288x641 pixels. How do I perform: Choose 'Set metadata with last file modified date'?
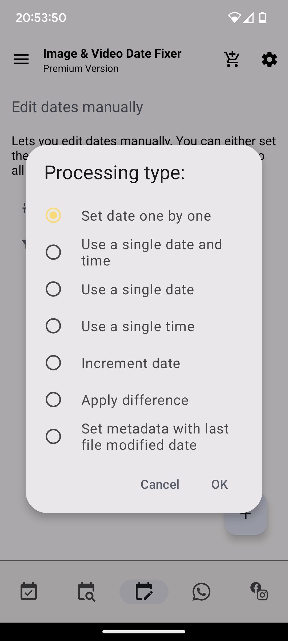[53, 436]
